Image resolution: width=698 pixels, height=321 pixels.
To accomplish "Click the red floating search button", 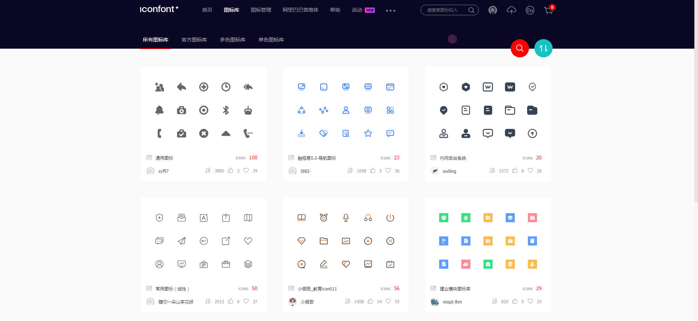I will click(x=520, y=48).
